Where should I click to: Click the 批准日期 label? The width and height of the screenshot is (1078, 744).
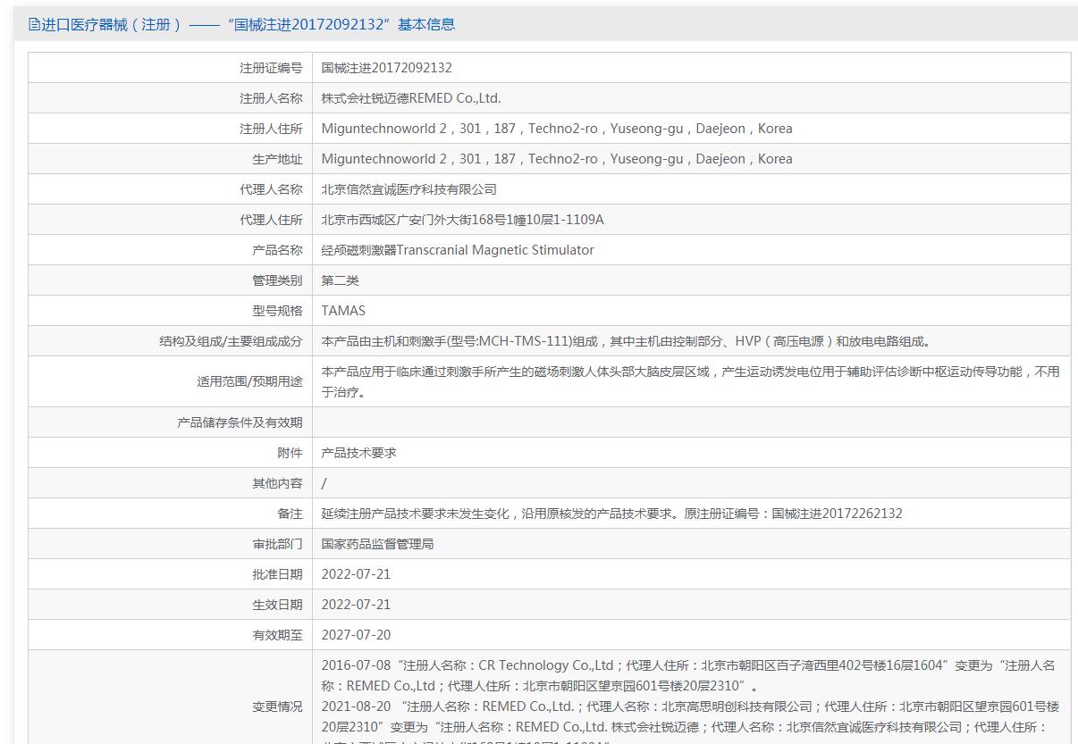(x=277, y=574)
